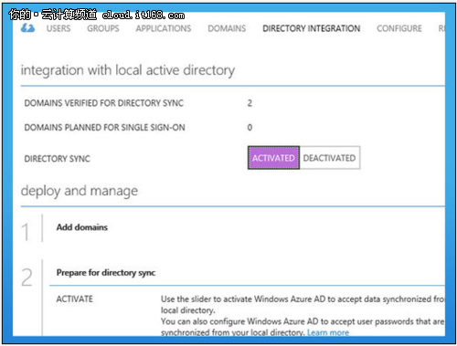Click the 'integration with local active directory' heading
Image resolution: width=457 pixels, height=346 pixels.
128,70
